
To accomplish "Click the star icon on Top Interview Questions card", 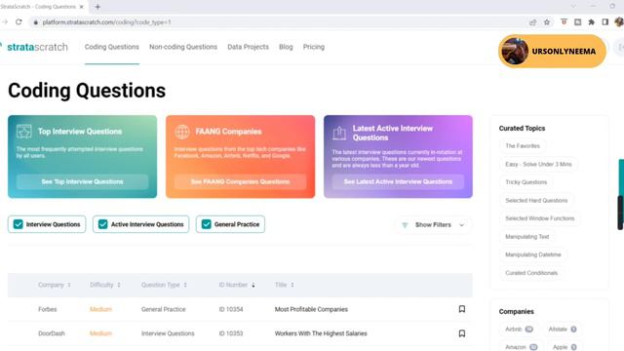I will click(23, 132).
